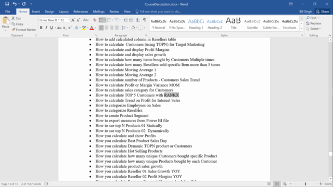This screenshot has height=187, width=333.
Task: Open Text Effects and Typography
Action: click(76, 28)
